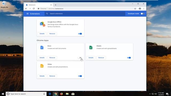Remove the Docs app

(52, 58)
